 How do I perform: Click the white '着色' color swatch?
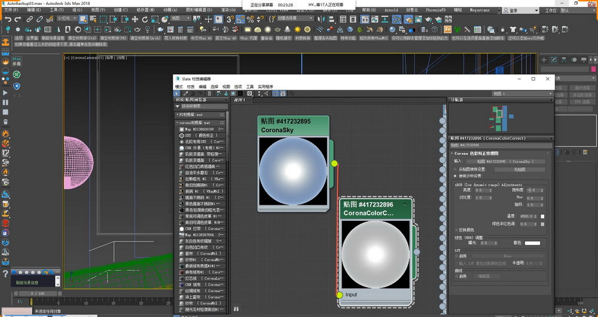532,243
